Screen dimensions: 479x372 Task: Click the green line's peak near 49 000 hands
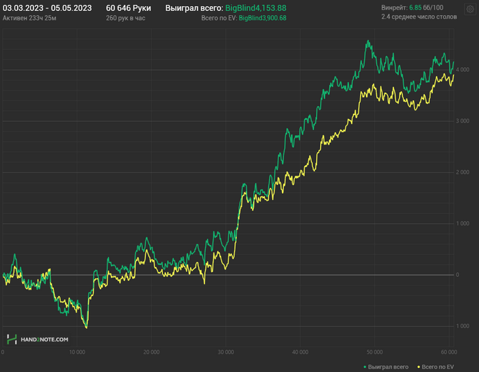coord(368,40)
